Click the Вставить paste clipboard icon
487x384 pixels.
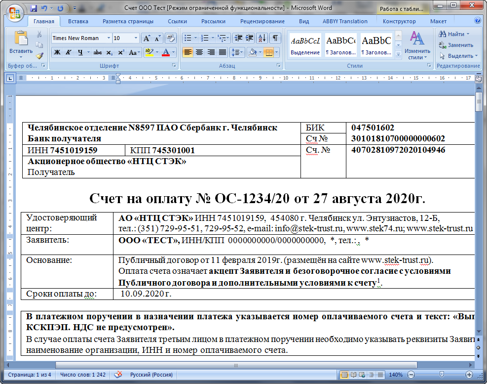pos(21,39)
